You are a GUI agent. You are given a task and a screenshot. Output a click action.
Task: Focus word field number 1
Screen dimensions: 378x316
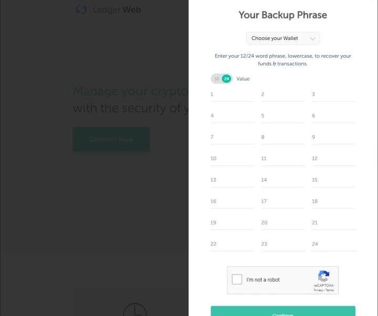pyautogui.click(x=232, y=94)
